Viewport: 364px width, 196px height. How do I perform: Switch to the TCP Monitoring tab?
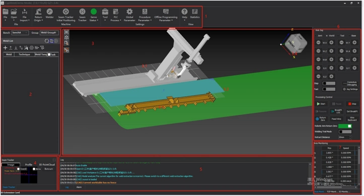coord(332,192)
